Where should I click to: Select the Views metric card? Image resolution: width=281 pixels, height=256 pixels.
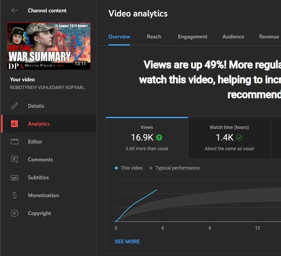[x=147, y=138]
